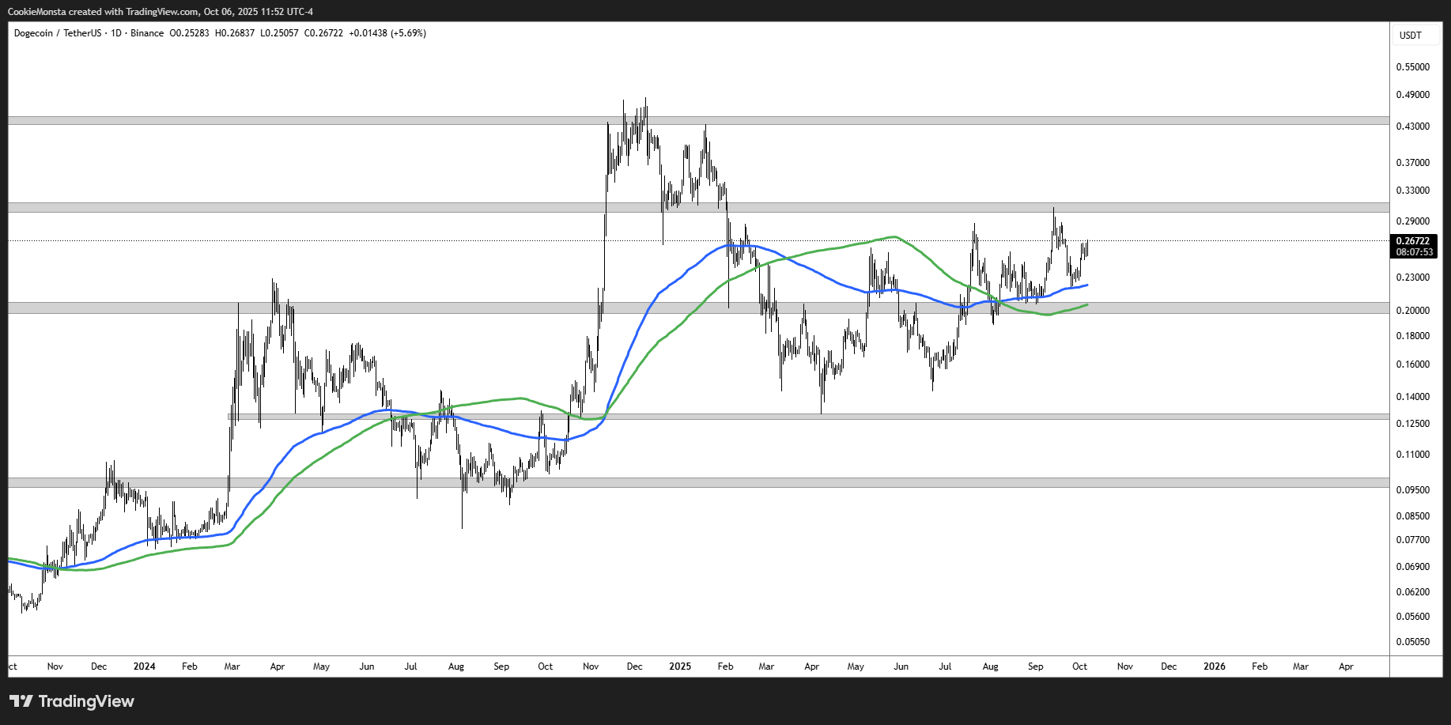Click the +0.01438 (+5.69%) change value
Screen dimensions: 1451x725
pos(387,33)
